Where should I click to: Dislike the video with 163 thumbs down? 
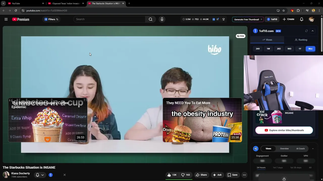click(186, 175)
